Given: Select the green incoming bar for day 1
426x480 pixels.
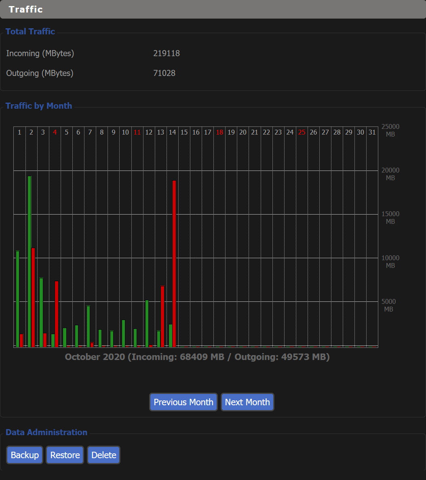Looking at the screenshot, I should [18, 299].
